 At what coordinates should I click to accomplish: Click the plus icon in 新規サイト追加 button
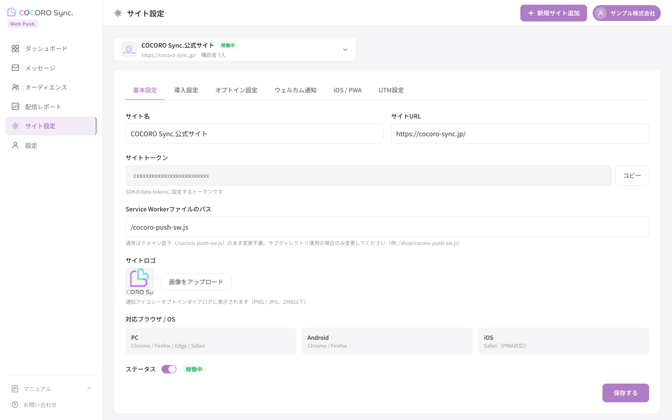tap(531, 13)
